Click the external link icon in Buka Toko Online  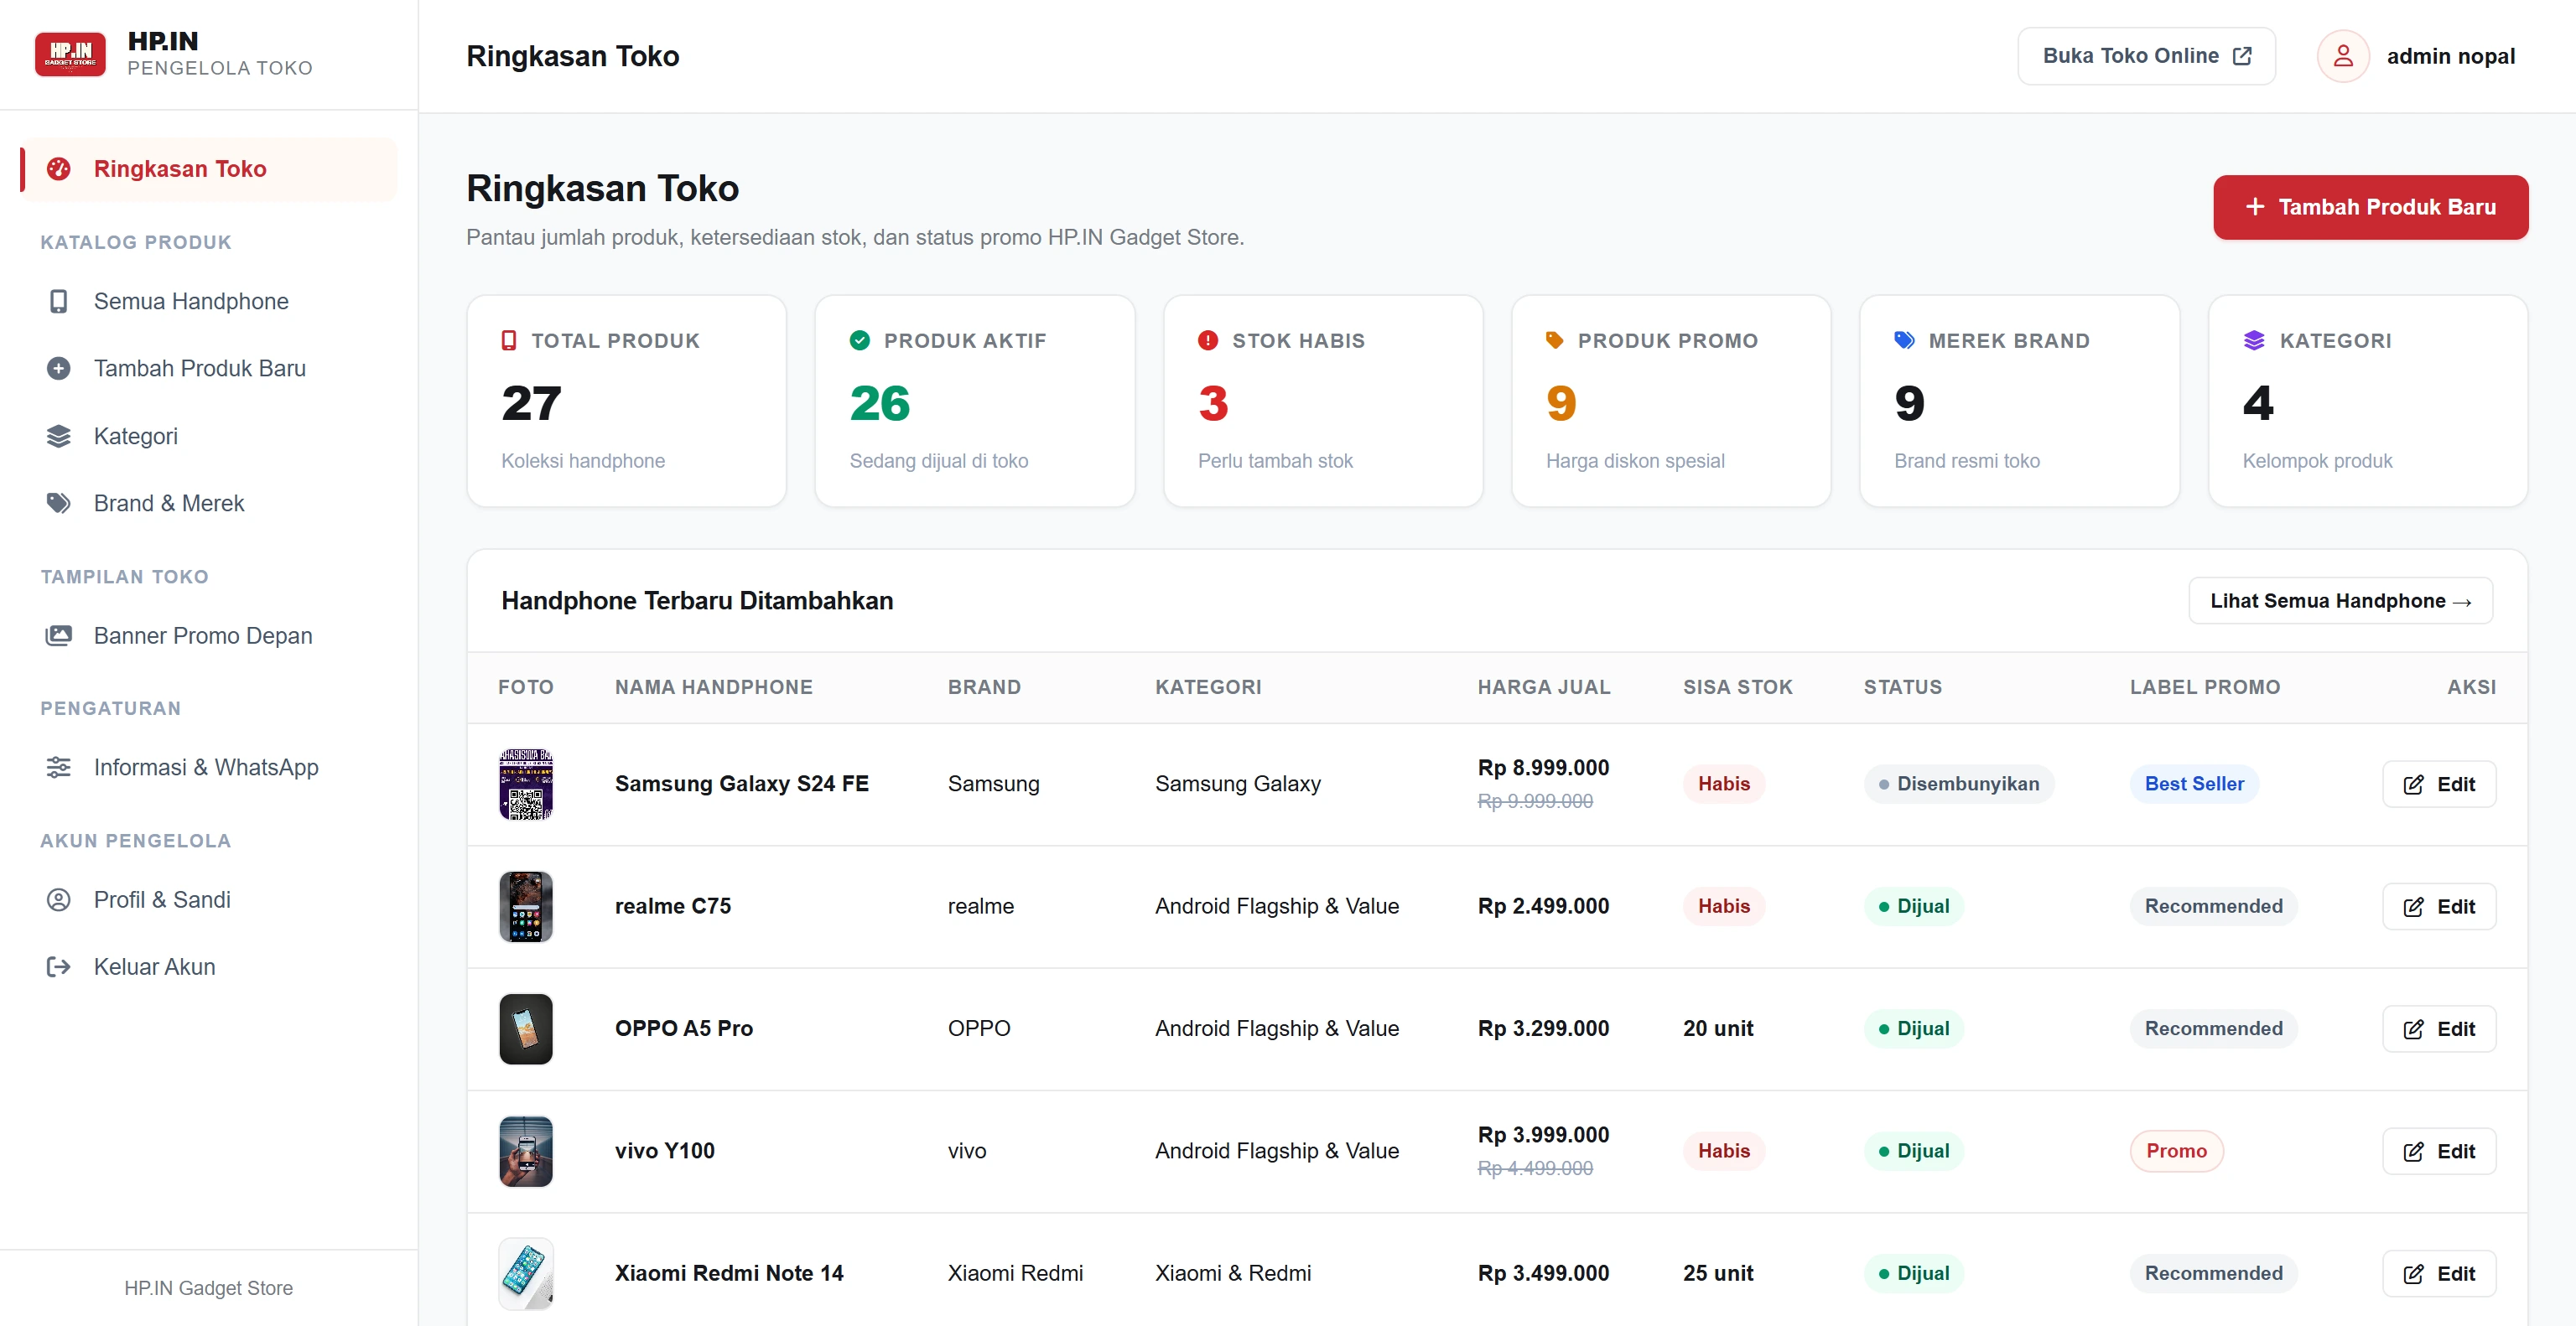(x=2243, y=56)
